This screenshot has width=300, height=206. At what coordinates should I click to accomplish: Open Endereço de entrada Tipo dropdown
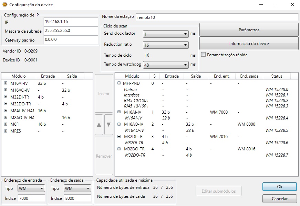[42, 188]
